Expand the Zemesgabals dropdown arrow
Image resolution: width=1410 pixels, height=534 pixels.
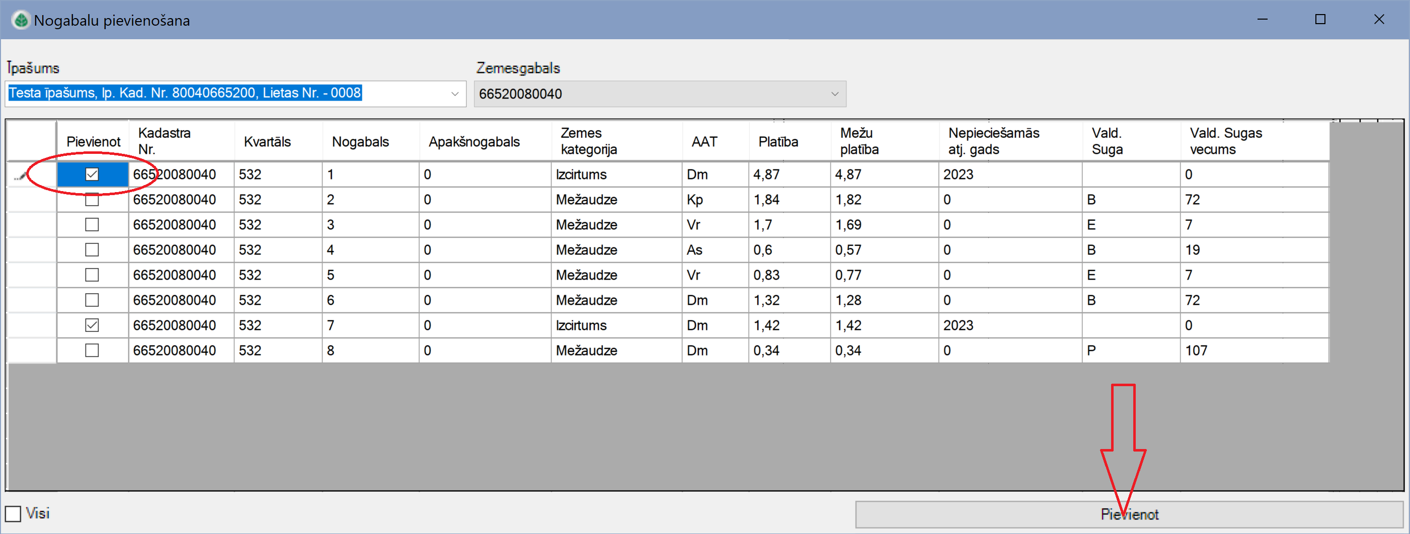pyautogui.click(x=834, y=94)
